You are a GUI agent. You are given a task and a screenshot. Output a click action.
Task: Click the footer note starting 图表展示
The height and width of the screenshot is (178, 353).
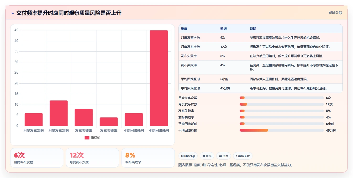pyautogui.click(x=235, y=165)
